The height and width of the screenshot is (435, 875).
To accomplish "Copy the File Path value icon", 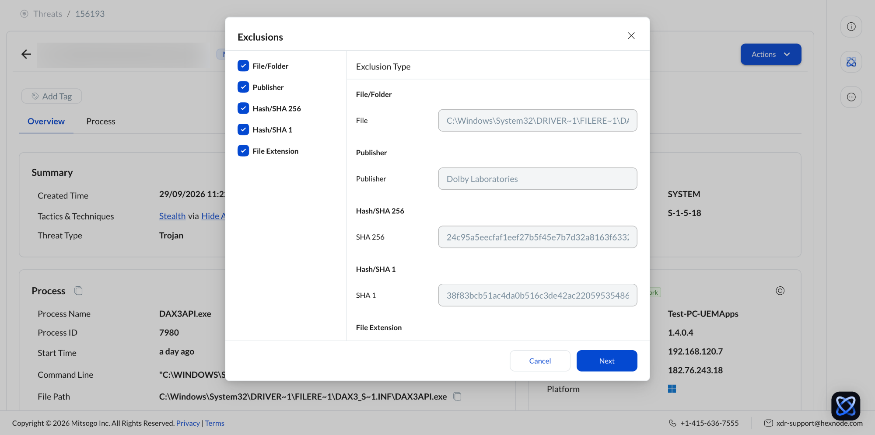I will (457, 397).
